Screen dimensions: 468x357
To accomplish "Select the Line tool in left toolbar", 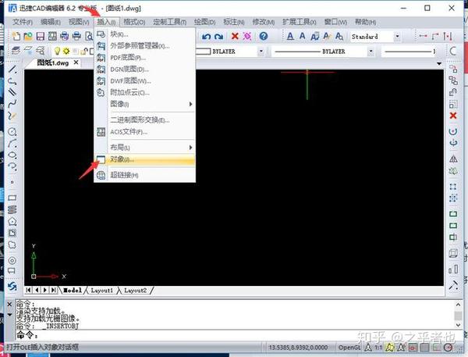I will coord(12,69).
